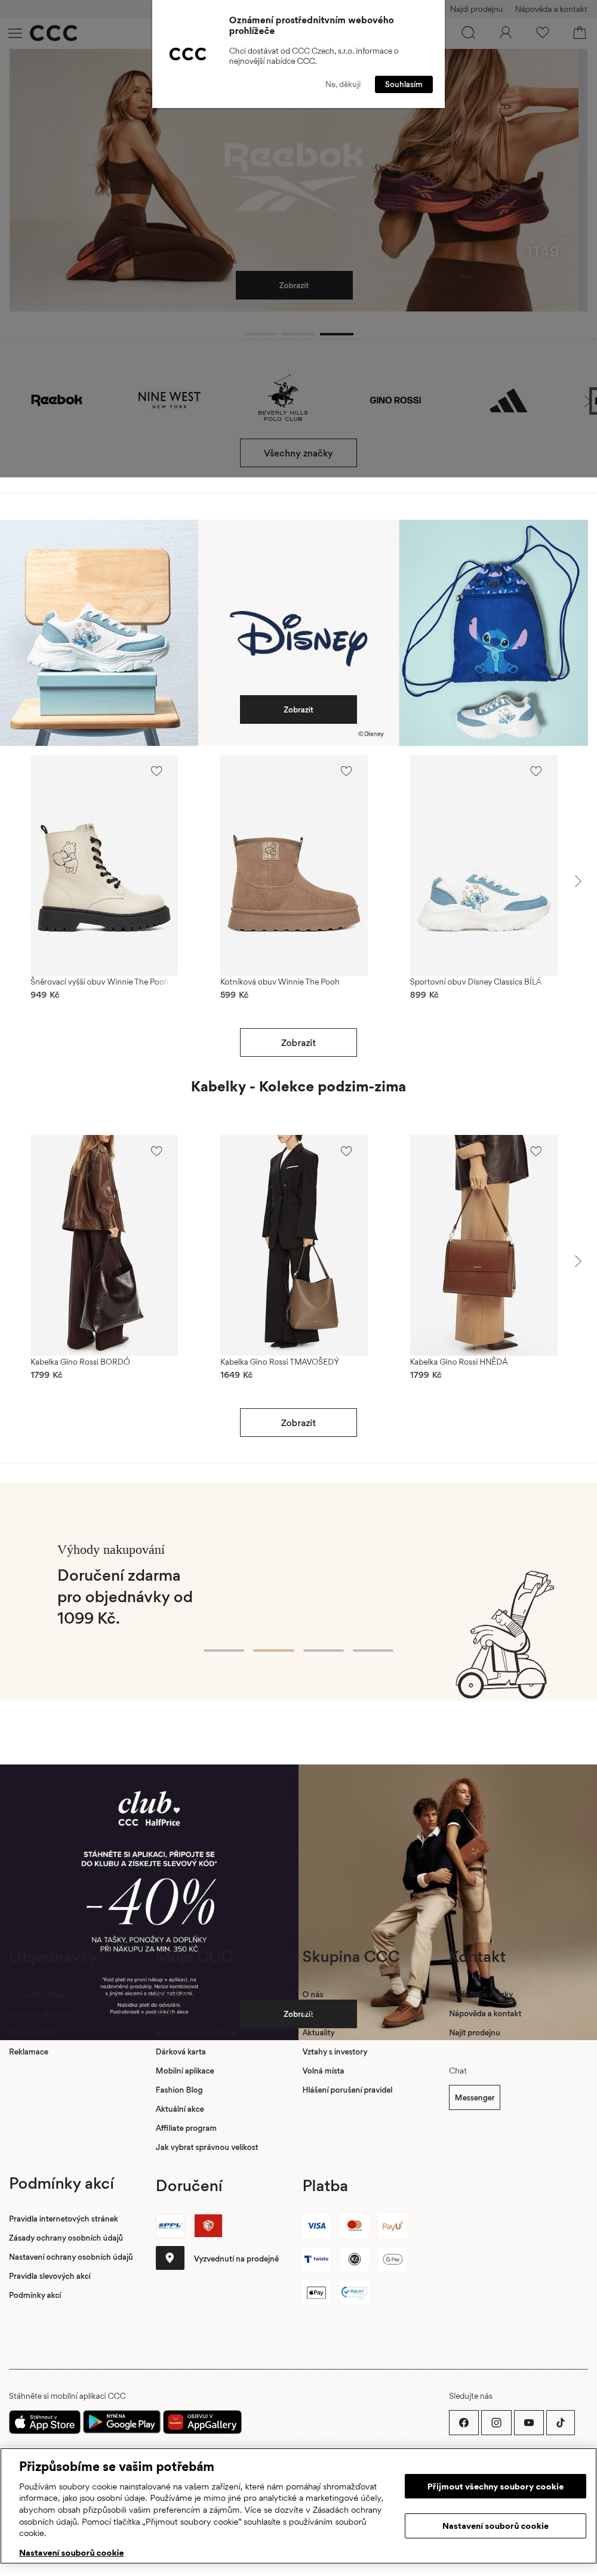Click the search magnifier icon in header
597x2576 pixels.
[x=468, y=33]
